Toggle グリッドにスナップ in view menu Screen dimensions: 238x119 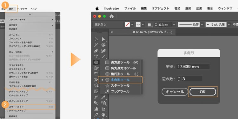tap(30, 92)
